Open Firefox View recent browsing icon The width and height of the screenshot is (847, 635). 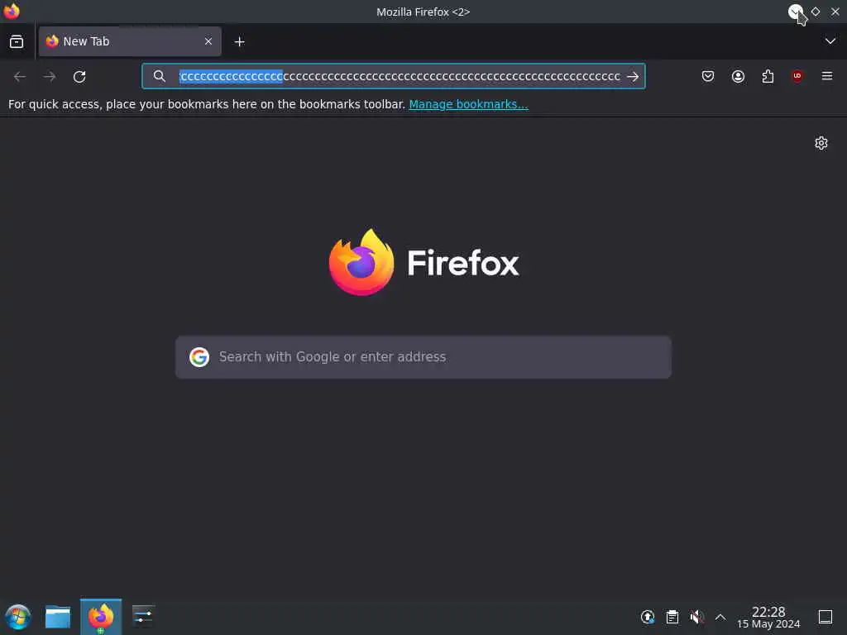17,41
